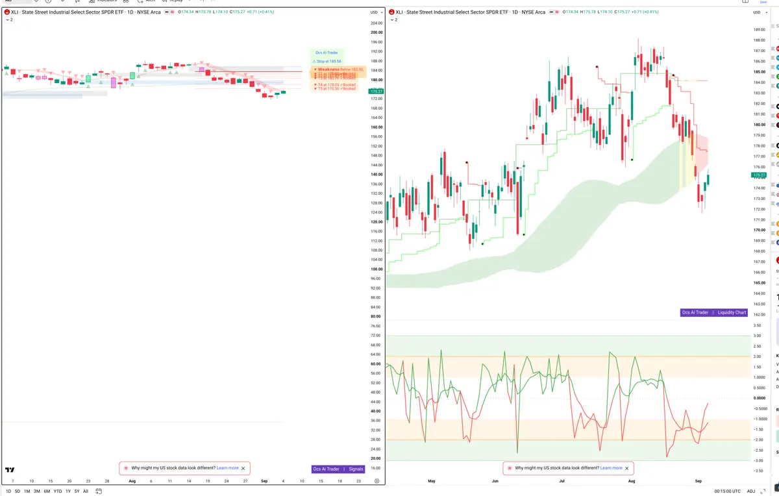
Task: Click the 'Weakness Below 183.50' label
Action: [339, 69]
